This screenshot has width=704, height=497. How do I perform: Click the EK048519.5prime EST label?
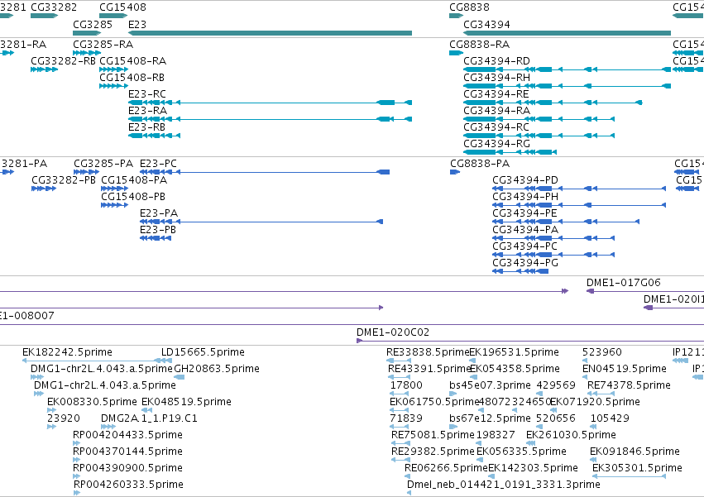pos(186,402)
